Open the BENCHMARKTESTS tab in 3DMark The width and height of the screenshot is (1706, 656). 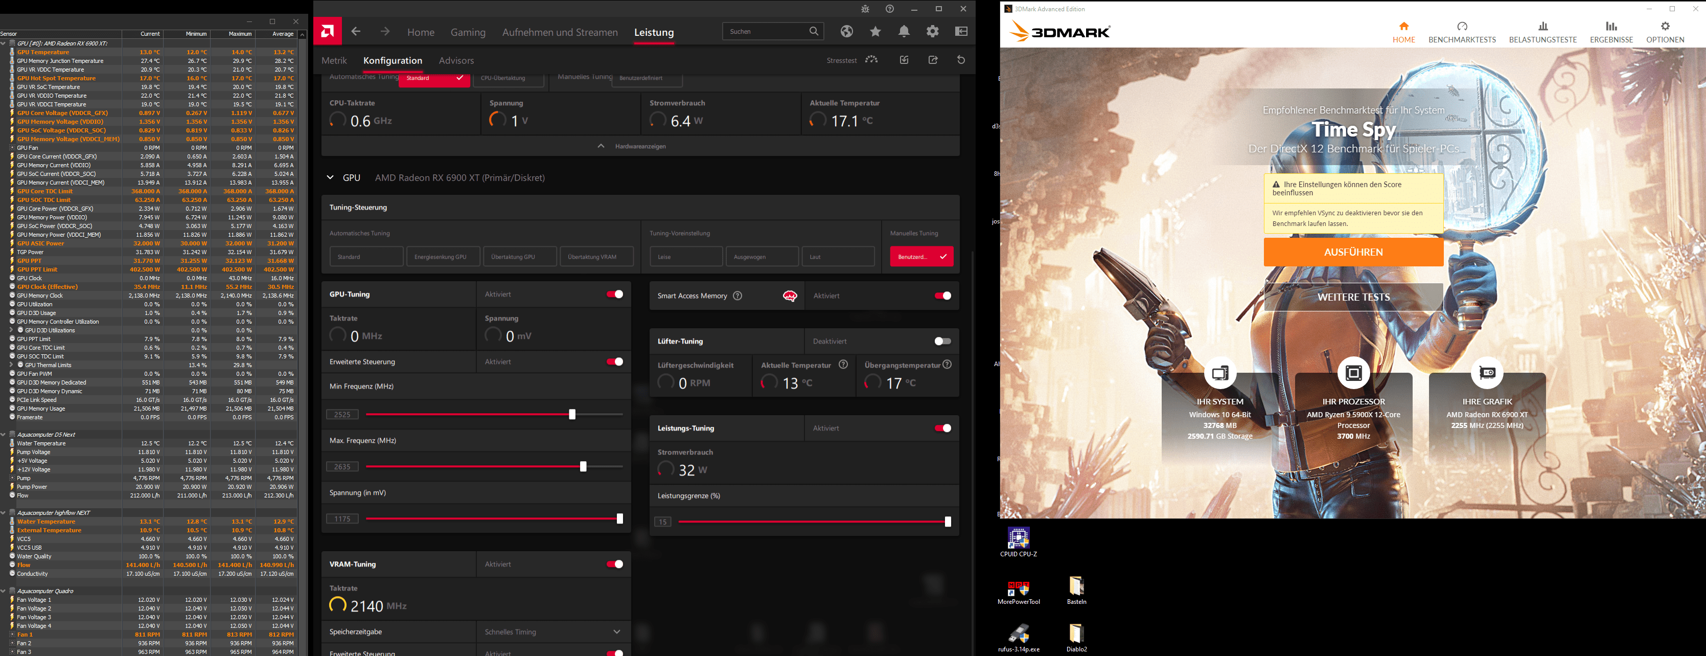tap(1462, 32)
